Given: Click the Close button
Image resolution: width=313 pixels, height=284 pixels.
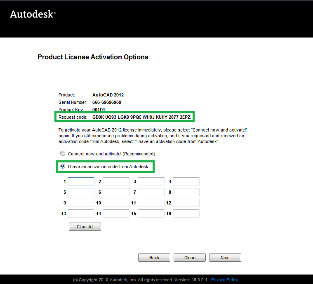Looking at the screenshot, I should click(190, 258).
